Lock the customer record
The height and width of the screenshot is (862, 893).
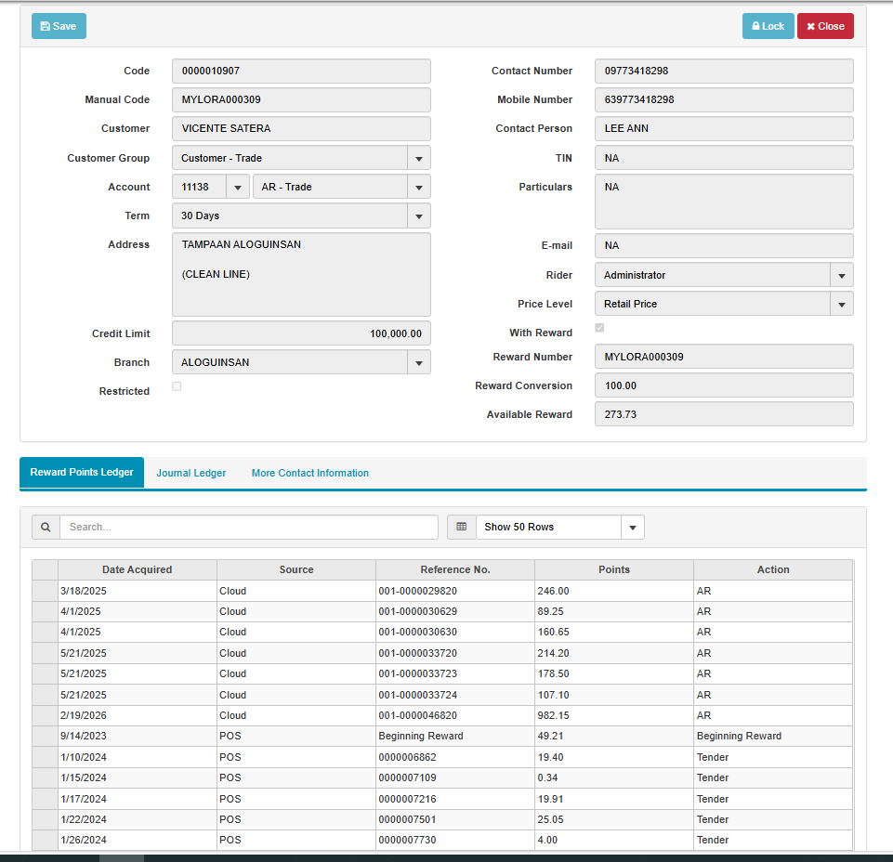(x=768, y=26)
